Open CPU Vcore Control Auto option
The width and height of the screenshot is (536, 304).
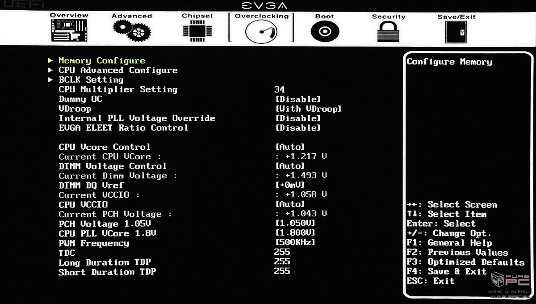290,147
